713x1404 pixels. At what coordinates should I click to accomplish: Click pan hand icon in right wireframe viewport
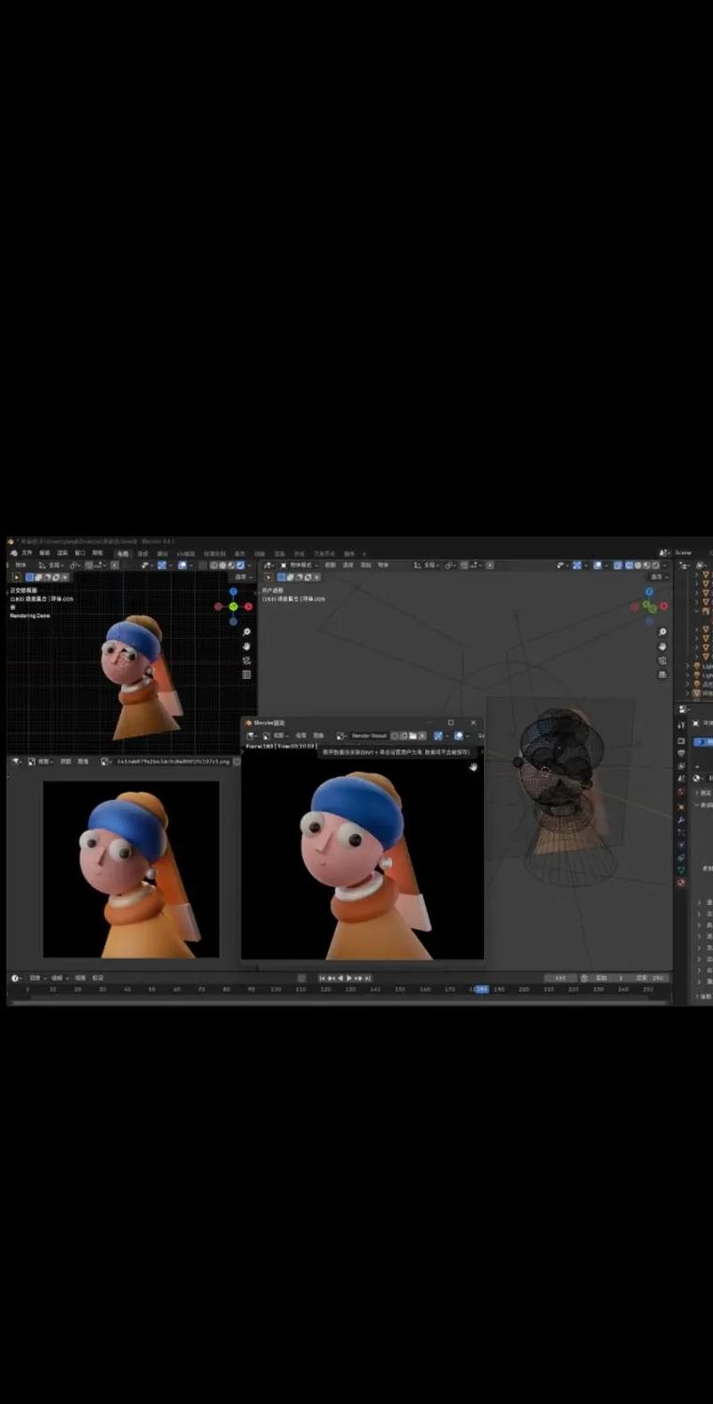pos(662,646)
